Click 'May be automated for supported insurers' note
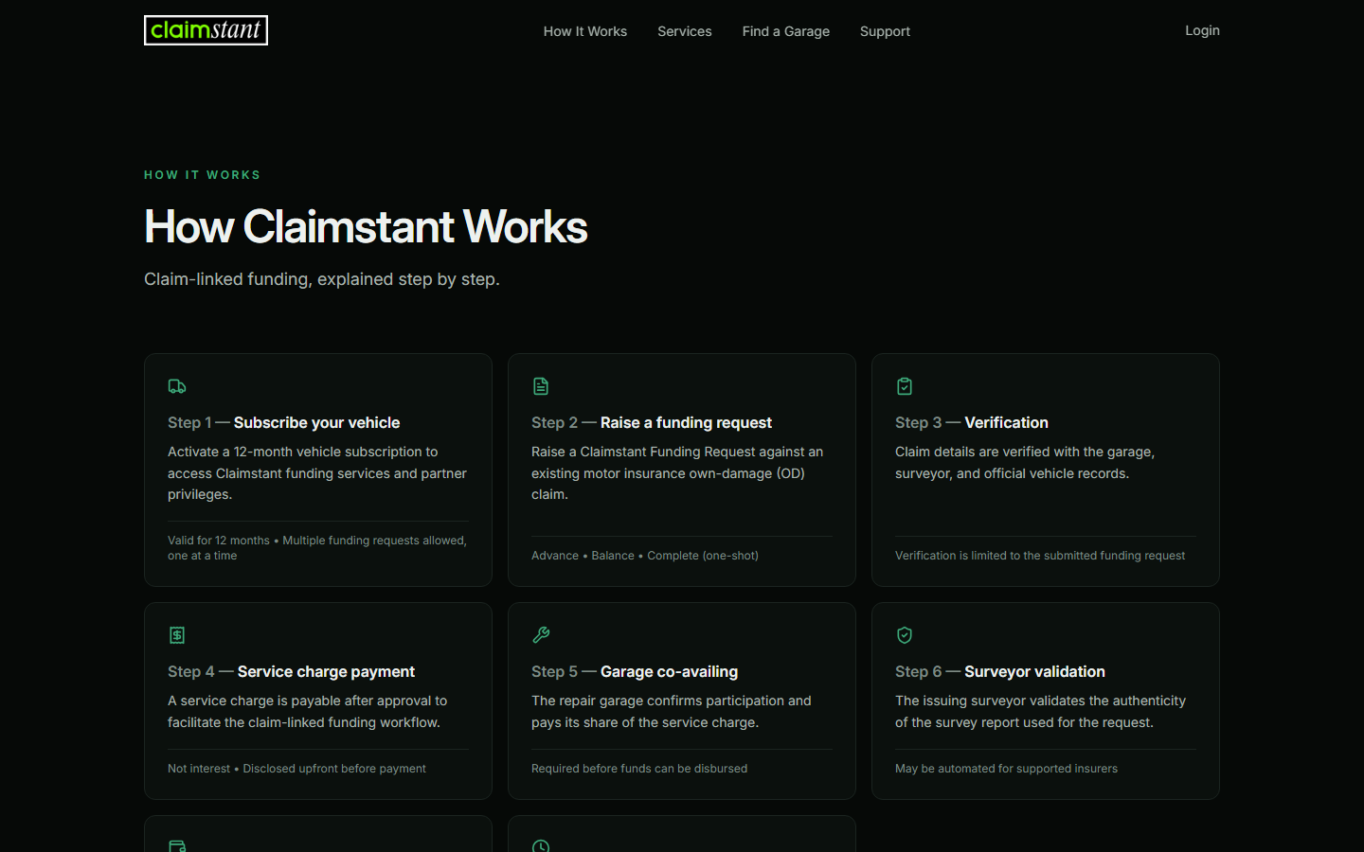Viewport: 1364px width, 852px height. [1006, 769]
